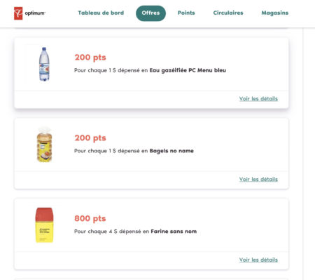Select the 200 pts bagels heading

coord(90,138)
